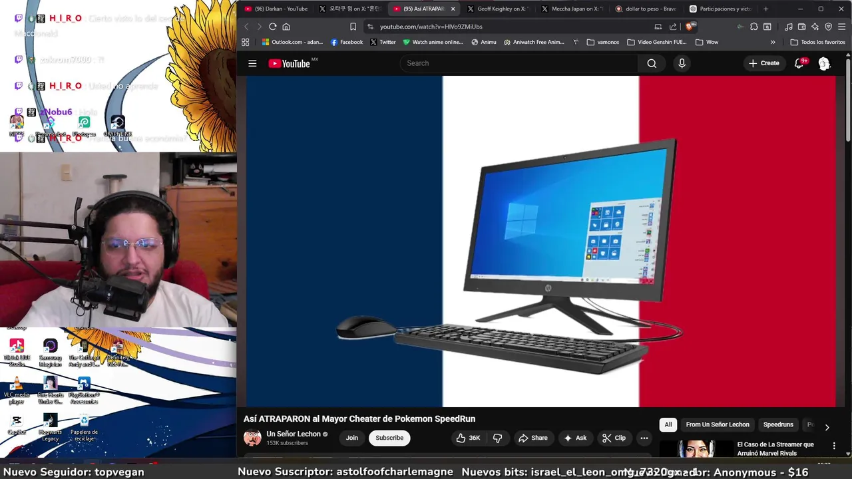Switch to the Geoff Keighley on X tab
This screenshot has height=479, width=852.
pos(498,9)
